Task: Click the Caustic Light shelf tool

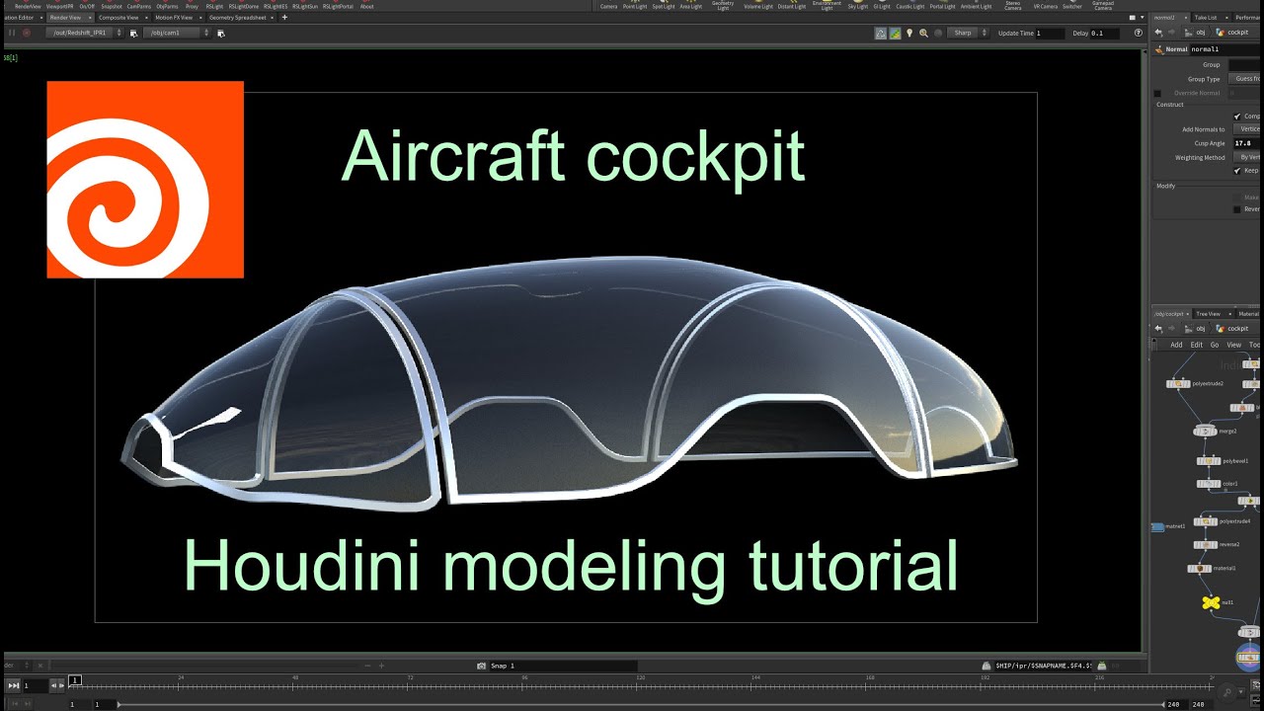Action: tap(910, 7)
